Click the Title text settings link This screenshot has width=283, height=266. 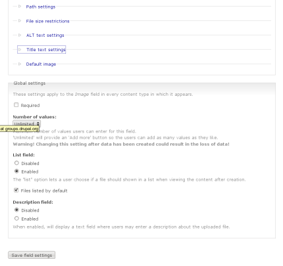(x=46, y=50)
